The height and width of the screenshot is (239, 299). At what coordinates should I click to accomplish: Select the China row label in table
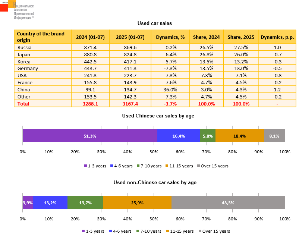tap(23, 89)
